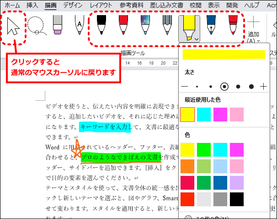277x219 pixels.
Task: Select the fourth thickness dot
Action: point(238,87)
